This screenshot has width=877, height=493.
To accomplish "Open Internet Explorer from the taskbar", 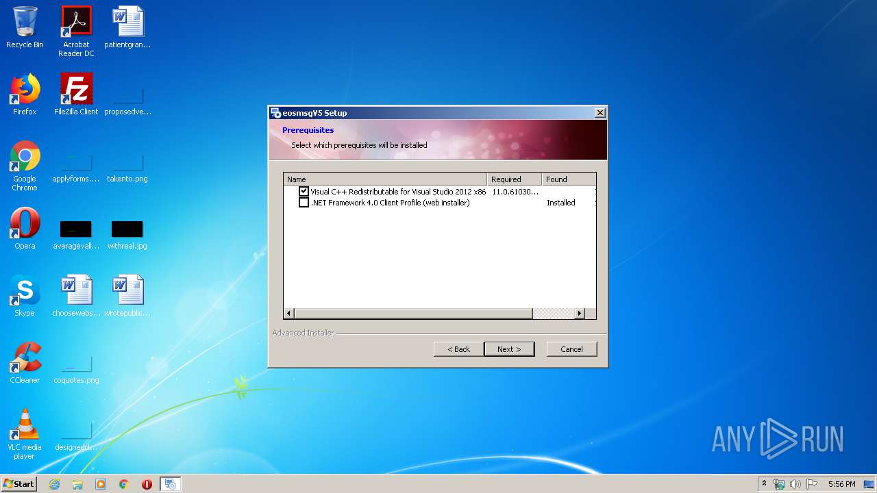I will coord(55,484).
